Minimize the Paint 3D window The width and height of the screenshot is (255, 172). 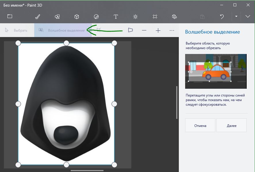[222, 5]
